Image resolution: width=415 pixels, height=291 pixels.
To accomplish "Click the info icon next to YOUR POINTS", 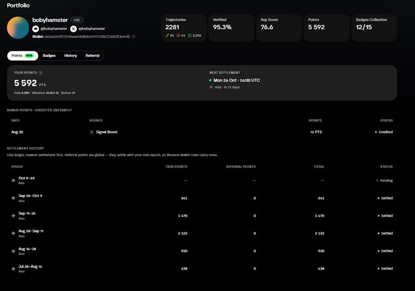I will pos(40,73).
